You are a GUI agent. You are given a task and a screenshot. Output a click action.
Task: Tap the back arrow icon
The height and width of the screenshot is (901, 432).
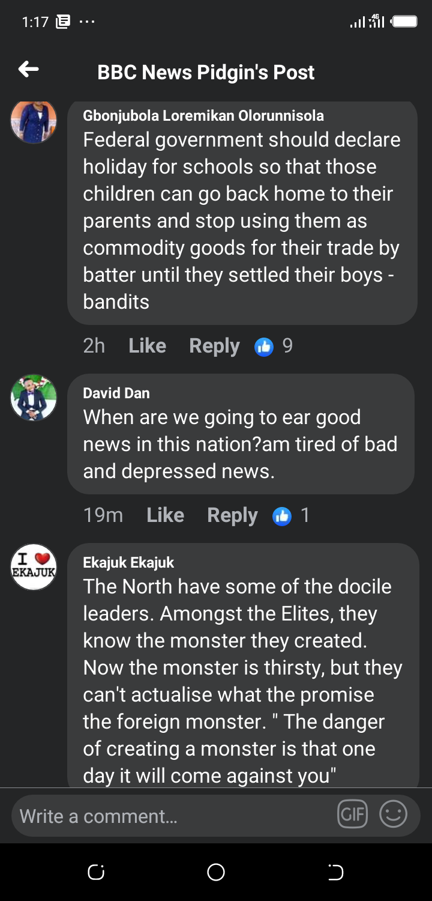tap(28, 70)
